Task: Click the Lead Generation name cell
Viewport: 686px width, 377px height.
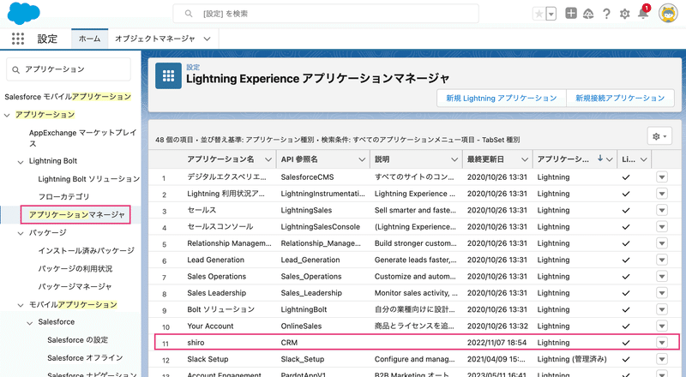Action: (x=216, y=260)
